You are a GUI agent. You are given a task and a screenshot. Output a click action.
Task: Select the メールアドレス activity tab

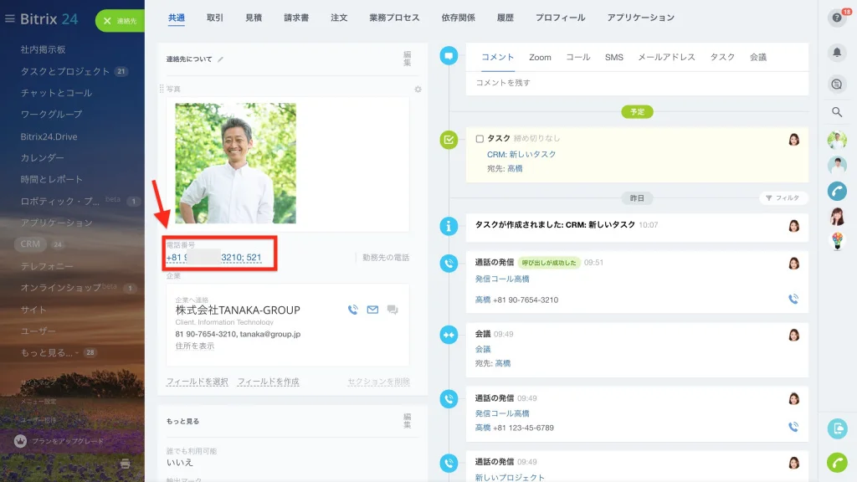pos(666,58)
